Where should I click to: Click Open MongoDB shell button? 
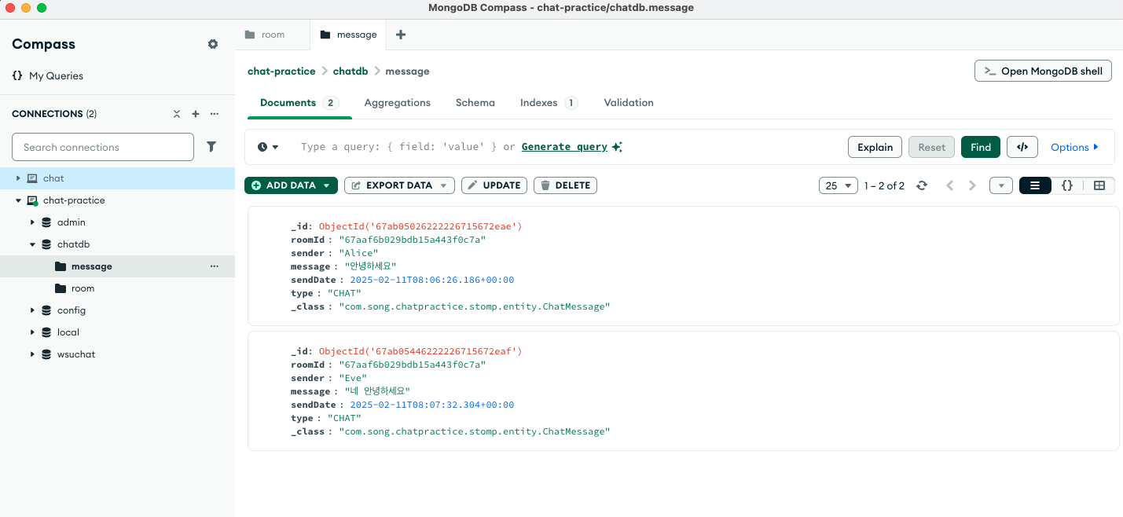point(1043,71)
